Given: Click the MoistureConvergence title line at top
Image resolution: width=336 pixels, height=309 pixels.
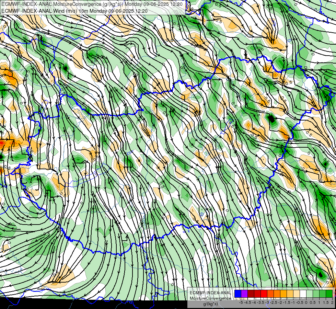Looking at the screenshot, I should pos(92,4).
